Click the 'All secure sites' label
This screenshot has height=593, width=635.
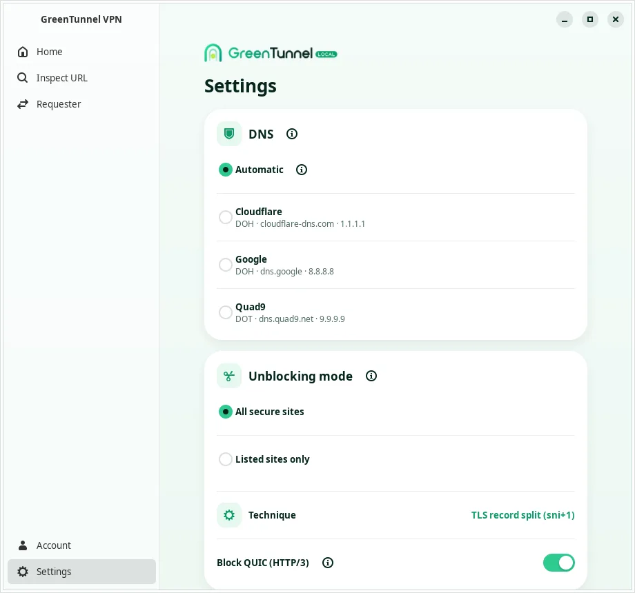269,412
